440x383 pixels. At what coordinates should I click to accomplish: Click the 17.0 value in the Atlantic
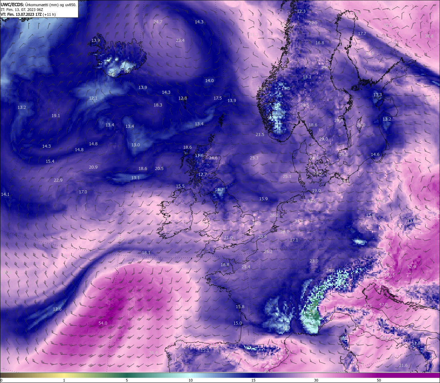pos(83,192)
